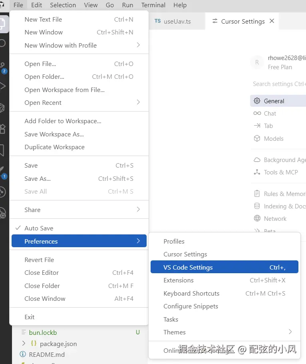Switch to the useUav.ts editor tab
The height and width of the screenshot is (364, 306).
tap(177, 21)
